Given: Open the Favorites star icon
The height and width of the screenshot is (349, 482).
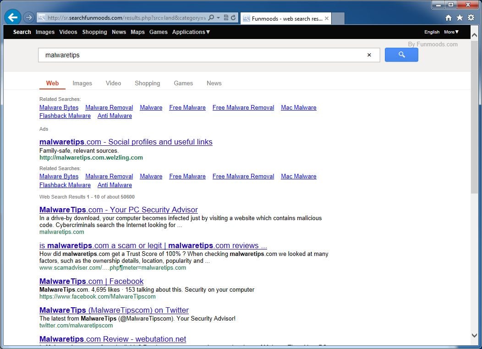Looking at the screenshot, I should (460, 17).
